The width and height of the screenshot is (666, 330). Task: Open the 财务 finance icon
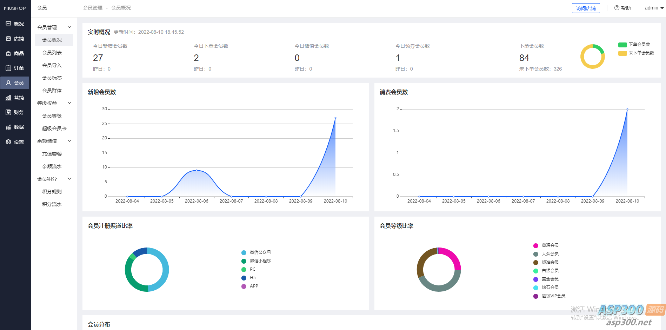tap(8, 112)
